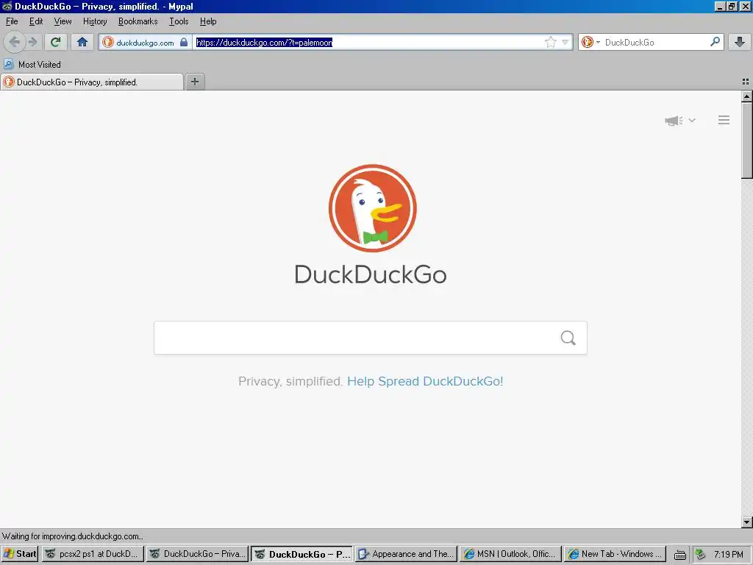Click the second DuckDuckGo – Priva... taskbar button
Image resolution: width=753 pixels, height=565 pixels.
point(197,554)
